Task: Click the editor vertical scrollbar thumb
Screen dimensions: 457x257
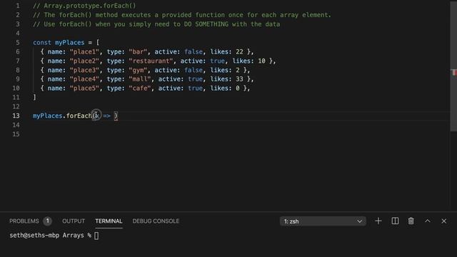Action: pyautogui.click(x=453, y=66)
